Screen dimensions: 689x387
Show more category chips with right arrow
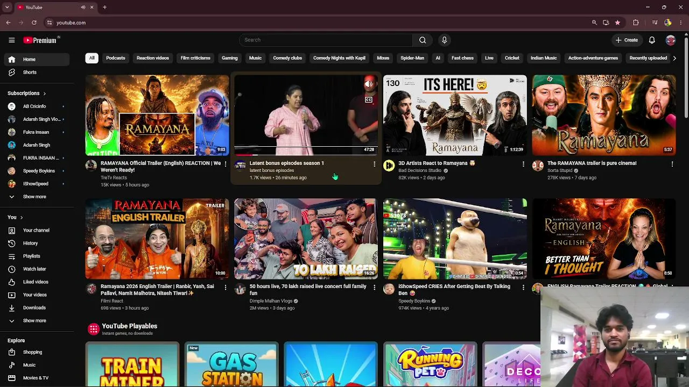point(674,58)
